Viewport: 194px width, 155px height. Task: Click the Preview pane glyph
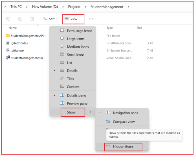point(62,103)
